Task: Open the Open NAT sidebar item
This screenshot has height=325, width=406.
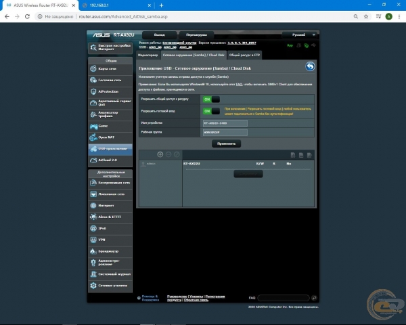Action: tap(110, 137)
